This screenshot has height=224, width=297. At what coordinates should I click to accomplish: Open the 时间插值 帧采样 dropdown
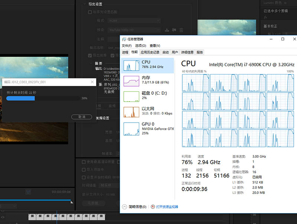109,185
